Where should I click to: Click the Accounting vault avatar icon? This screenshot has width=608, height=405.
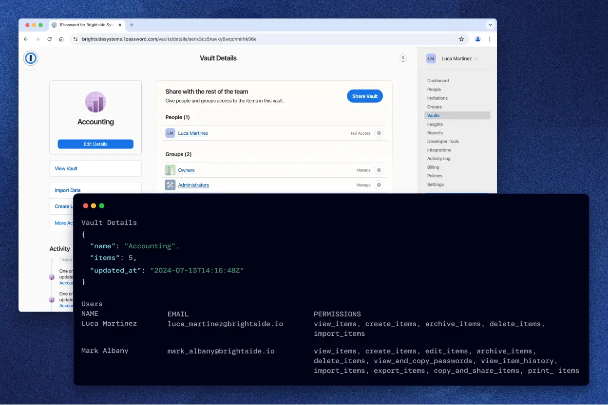point(95,102)
